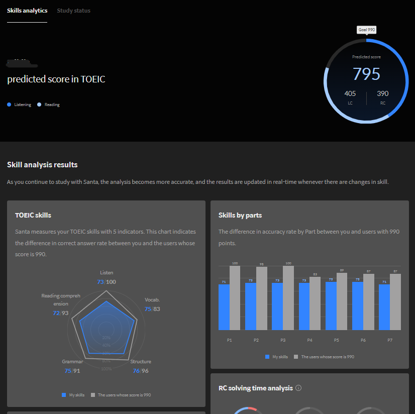415x414 pixels.
Task: Click the Grammar label on radar chart
Action: pyautogui.click(x=72, y=362)
